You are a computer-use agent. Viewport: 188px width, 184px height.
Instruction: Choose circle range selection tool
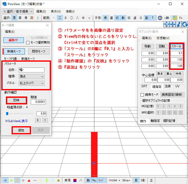point(72,18)
